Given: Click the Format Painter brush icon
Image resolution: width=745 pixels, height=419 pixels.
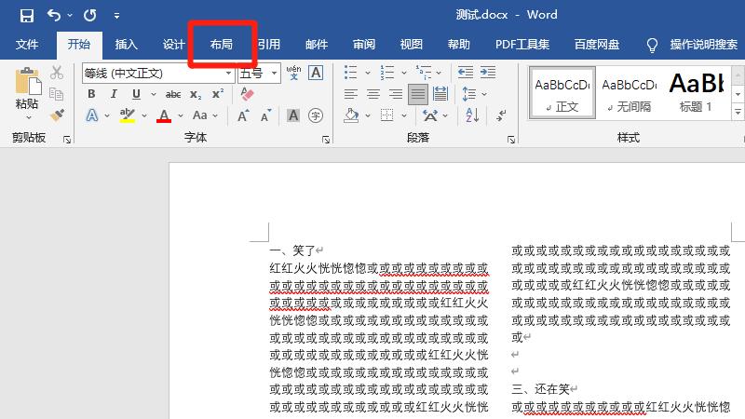Looking at the screenshot, I should click(x=57, y=115).
